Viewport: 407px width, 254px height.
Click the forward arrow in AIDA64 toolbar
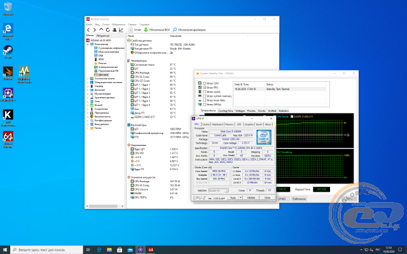tap(95, 30)
